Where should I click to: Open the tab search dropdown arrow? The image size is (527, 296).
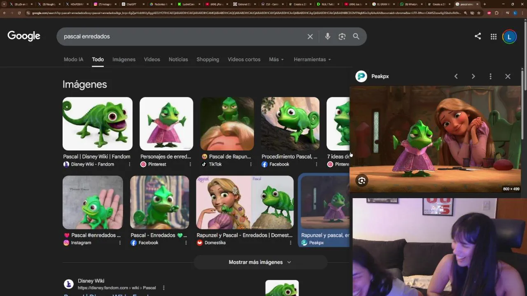[4, 4]
